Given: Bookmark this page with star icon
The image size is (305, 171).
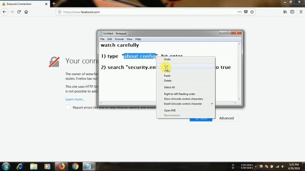Looking at the screenshot, I should (252, 12).
